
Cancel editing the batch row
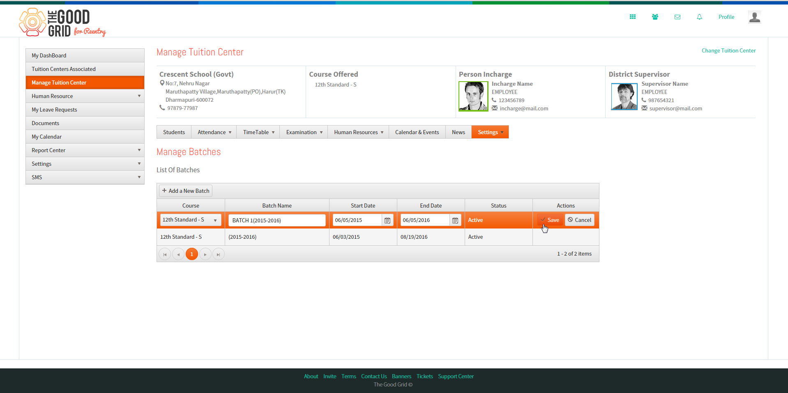579,220
